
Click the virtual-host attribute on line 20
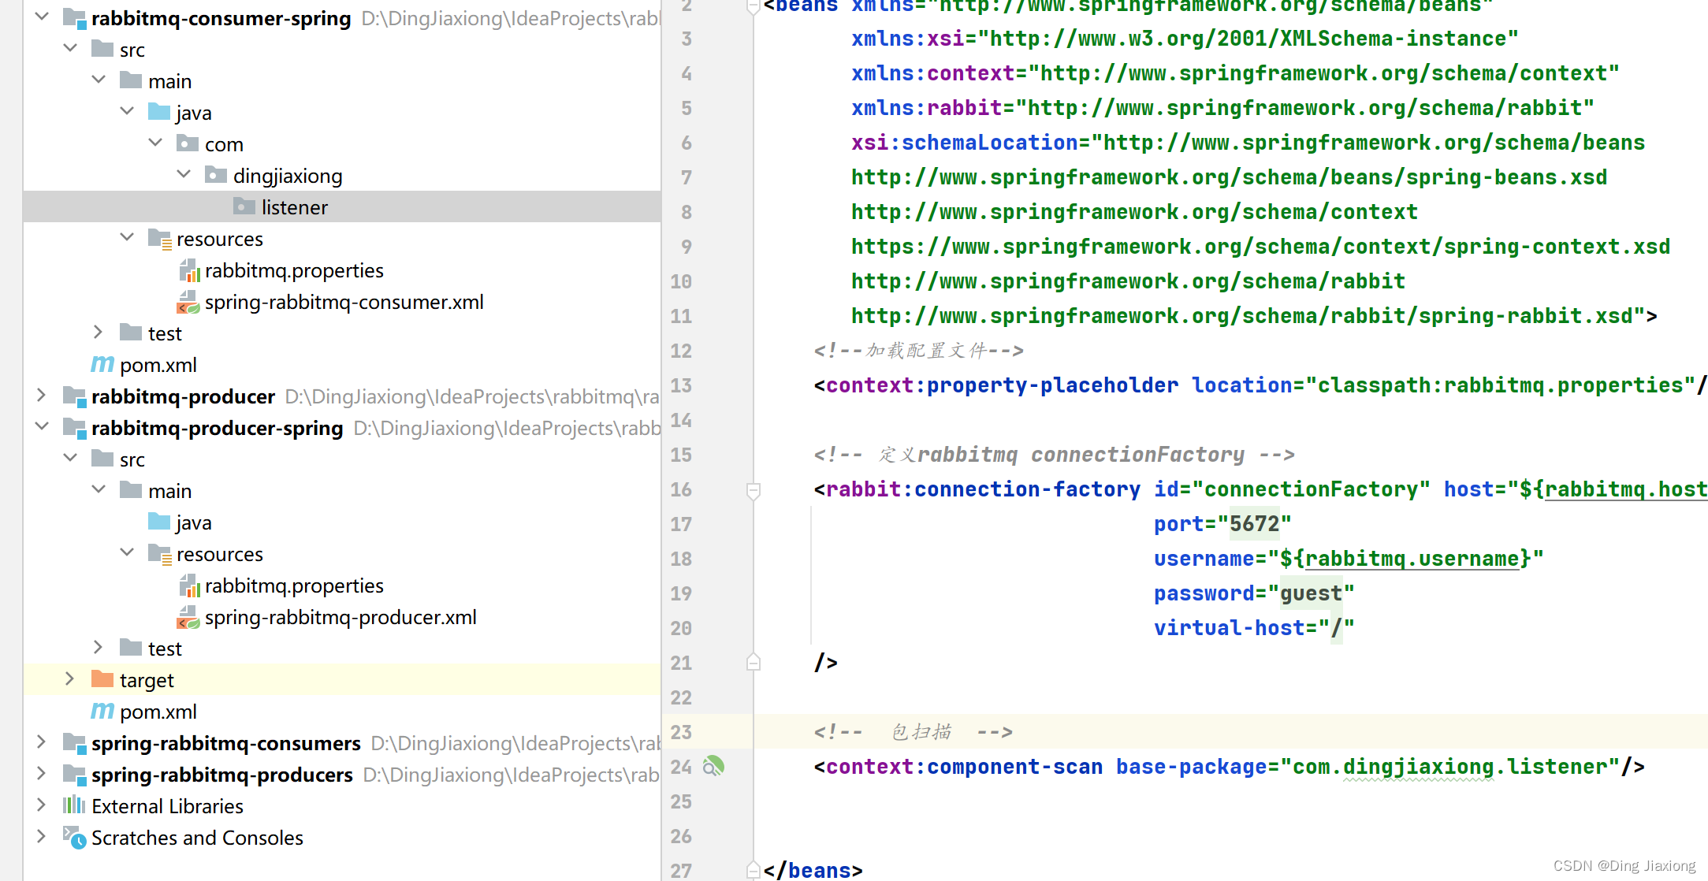(x=1230, y=628)
